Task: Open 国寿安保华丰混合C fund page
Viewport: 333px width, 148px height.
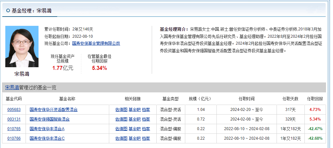Action: tap(47, 138)
